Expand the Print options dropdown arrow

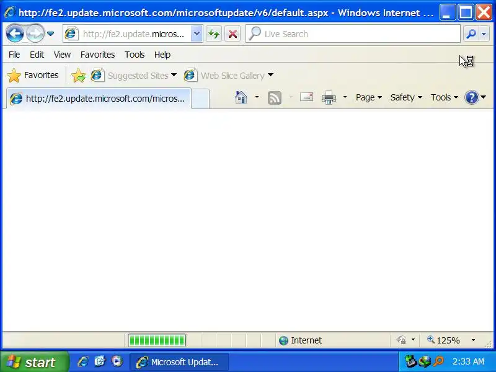pos(345,97)
